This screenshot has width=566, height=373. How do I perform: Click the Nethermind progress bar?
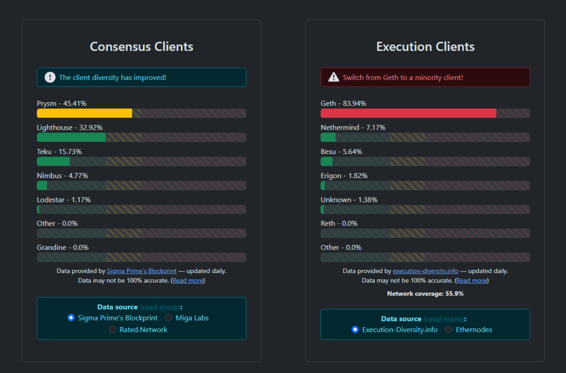(425, 137)
